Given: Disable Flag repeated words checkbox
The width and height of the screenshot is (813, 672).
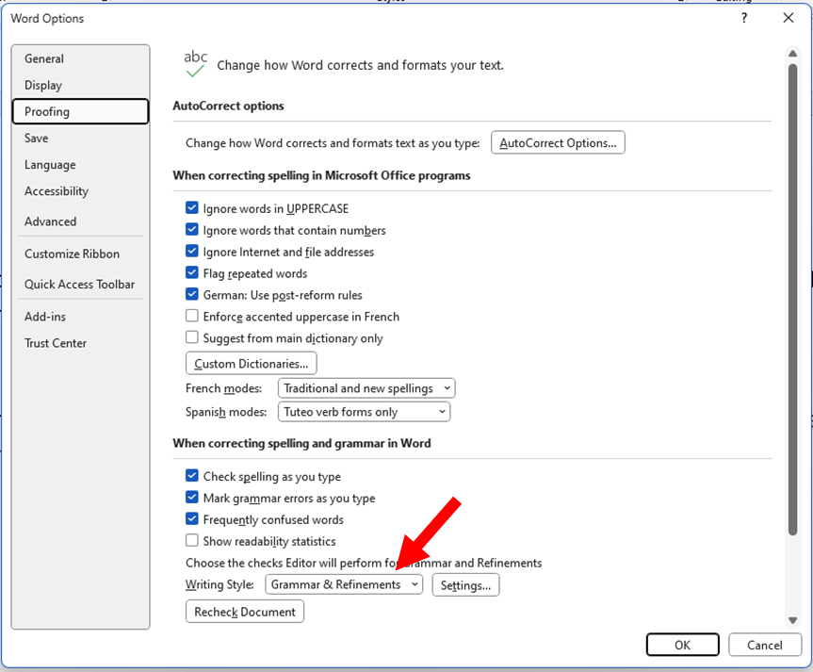Looking at the screenshot, I should [x=192, y=273].
